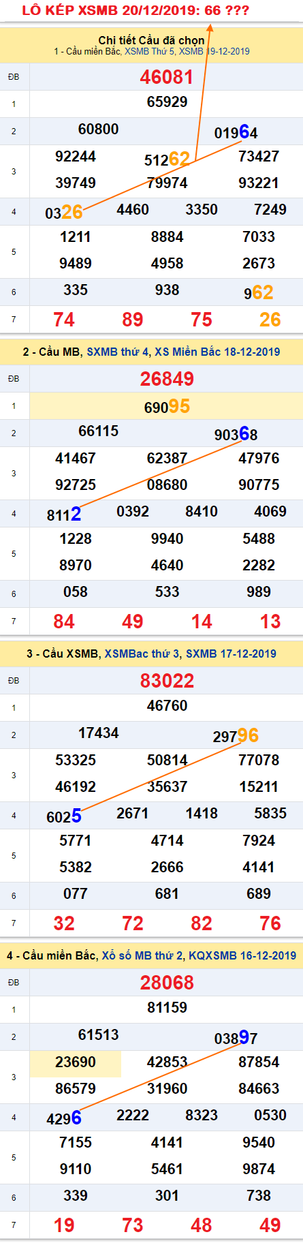Select the red number 74
The width and height of the screenshot is (303, 1243).
coord(64,320)
